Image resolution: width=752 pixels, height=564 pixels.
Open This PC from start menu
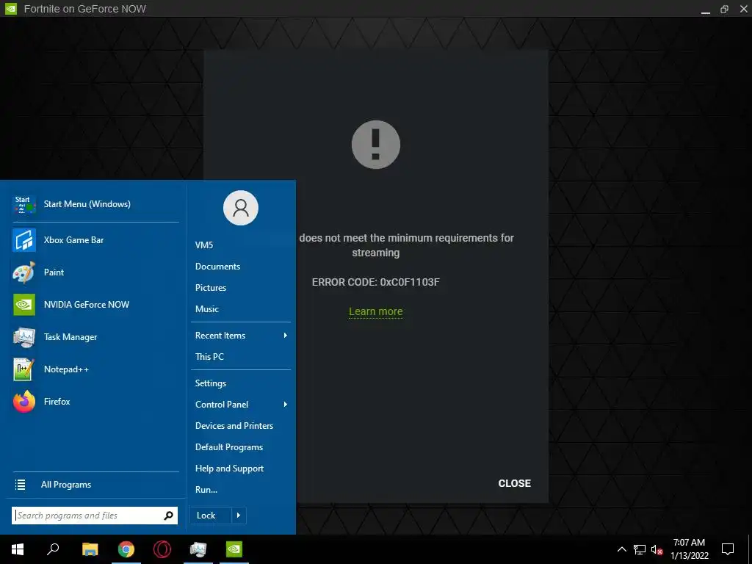209,357
